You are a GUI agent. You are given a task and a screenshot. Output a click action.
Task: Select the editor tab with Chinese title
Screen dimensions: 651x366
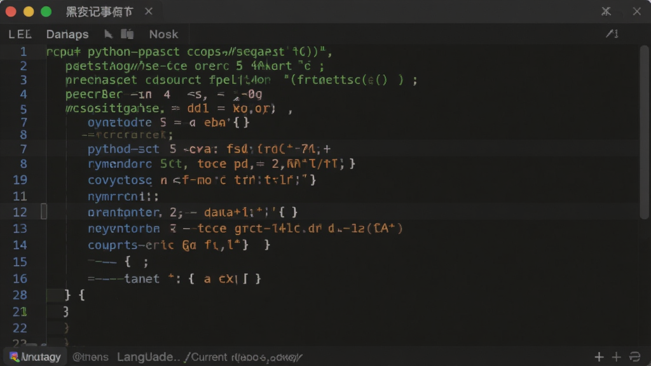(x=100, y=11)
